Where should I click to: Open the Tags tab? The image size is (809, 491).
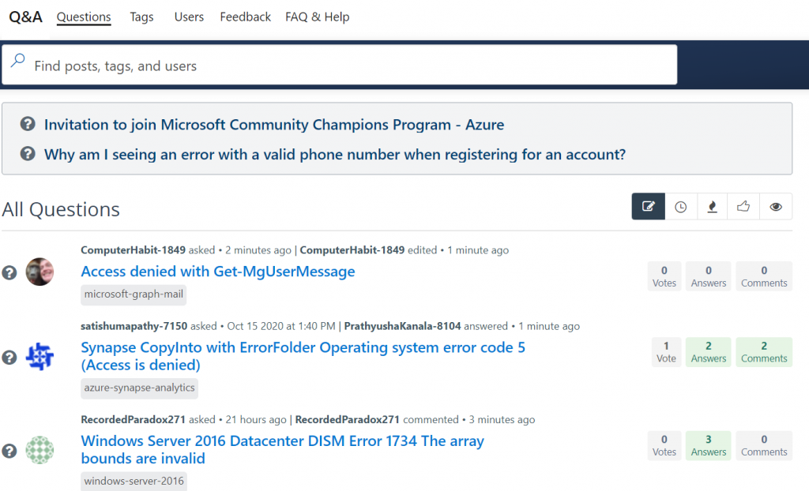[x=141, y=17]
